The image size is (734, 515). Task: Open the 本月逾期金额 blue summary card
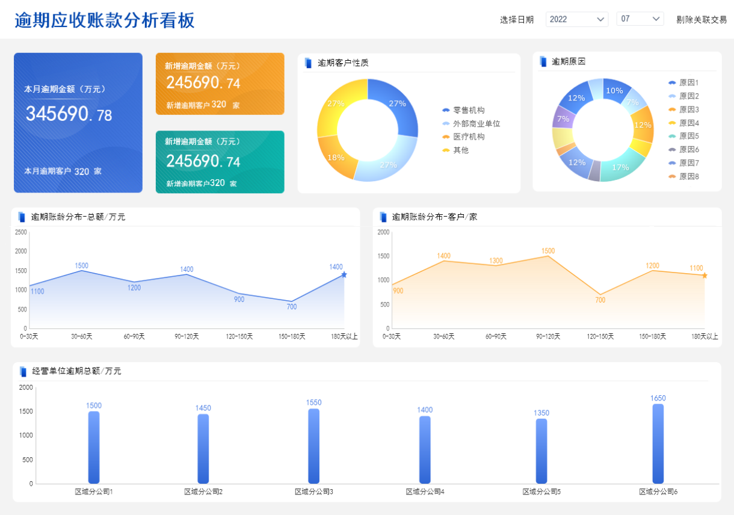click(x=78, y=123)
